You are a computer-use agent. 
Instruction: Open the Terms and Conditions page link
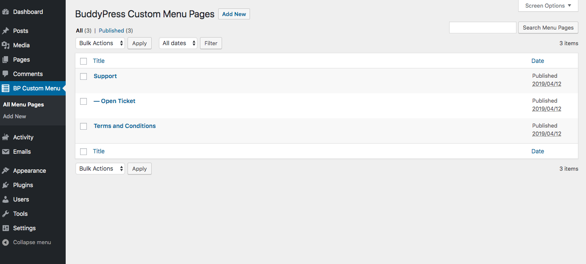(x=125, y=126)
